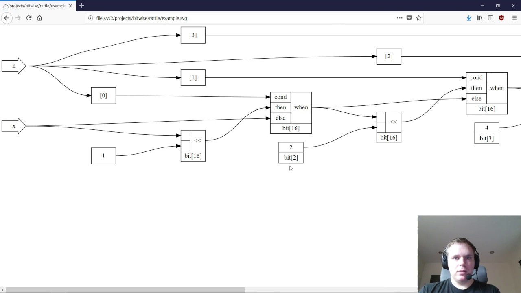The image size is (521, 293).
Task: Click 'bit[16]' under the left shift node
Action: (x=193, y=156)
